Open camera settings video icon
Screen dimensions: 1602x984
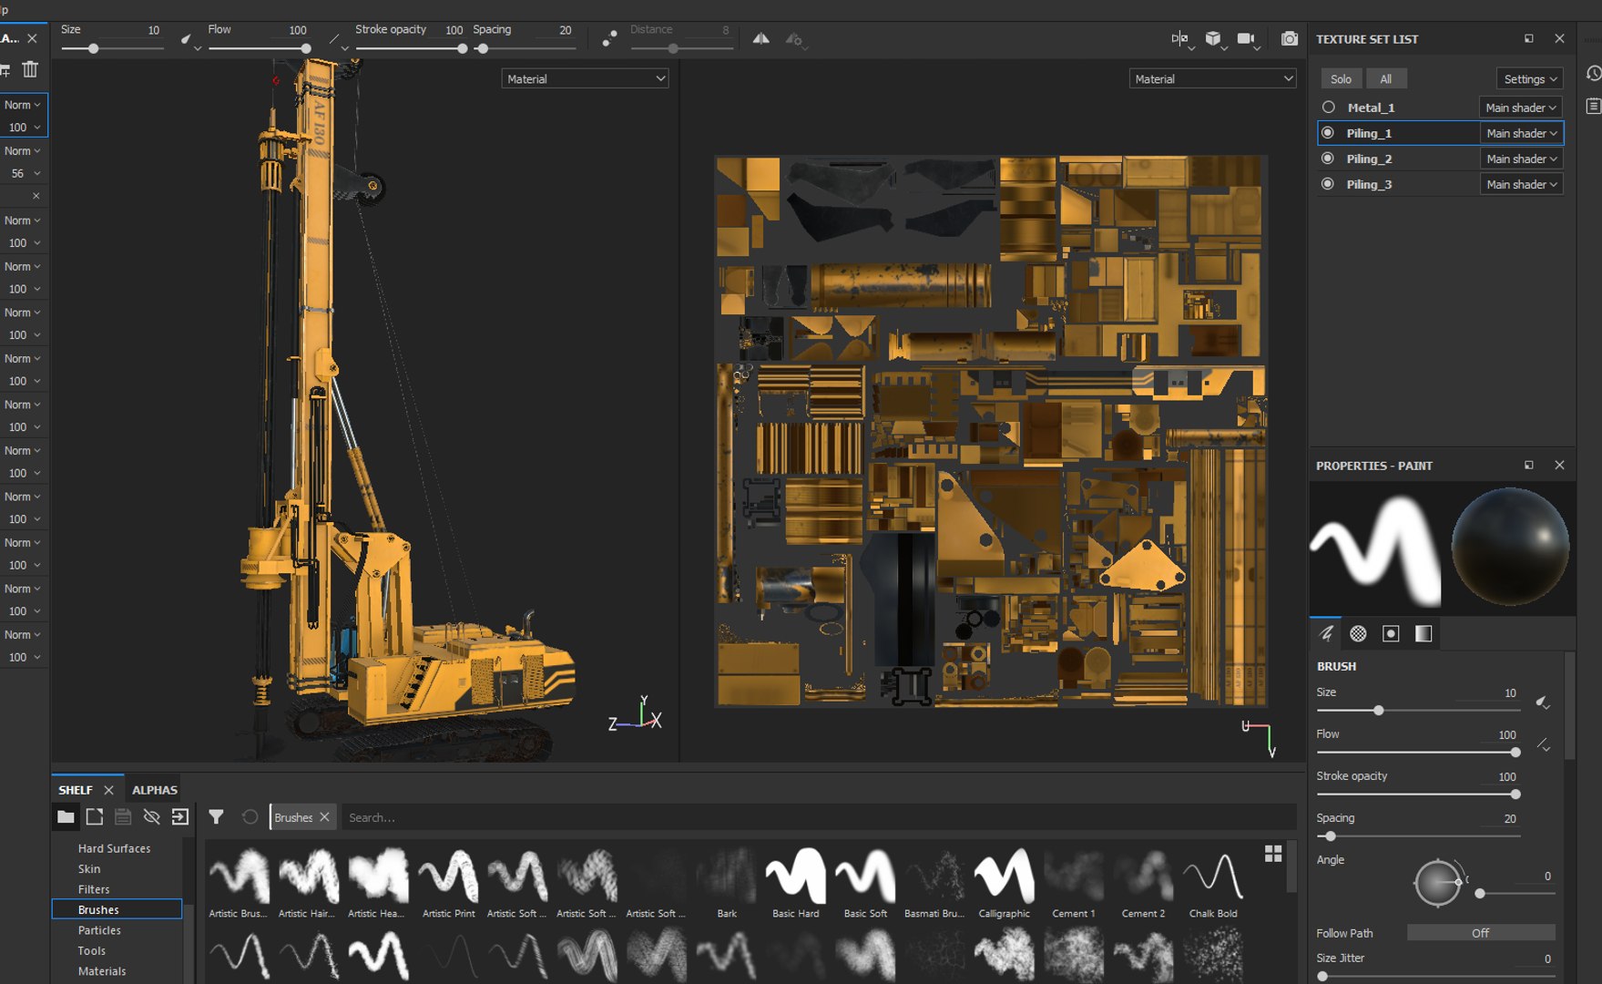[x=1245, y=38]
